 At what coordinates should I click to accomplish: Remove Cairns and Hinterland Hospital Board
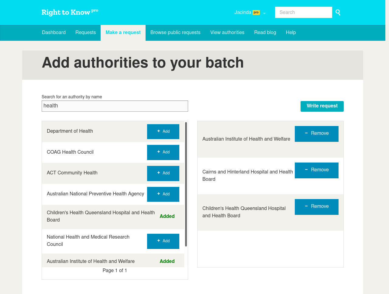coord(316,170)
